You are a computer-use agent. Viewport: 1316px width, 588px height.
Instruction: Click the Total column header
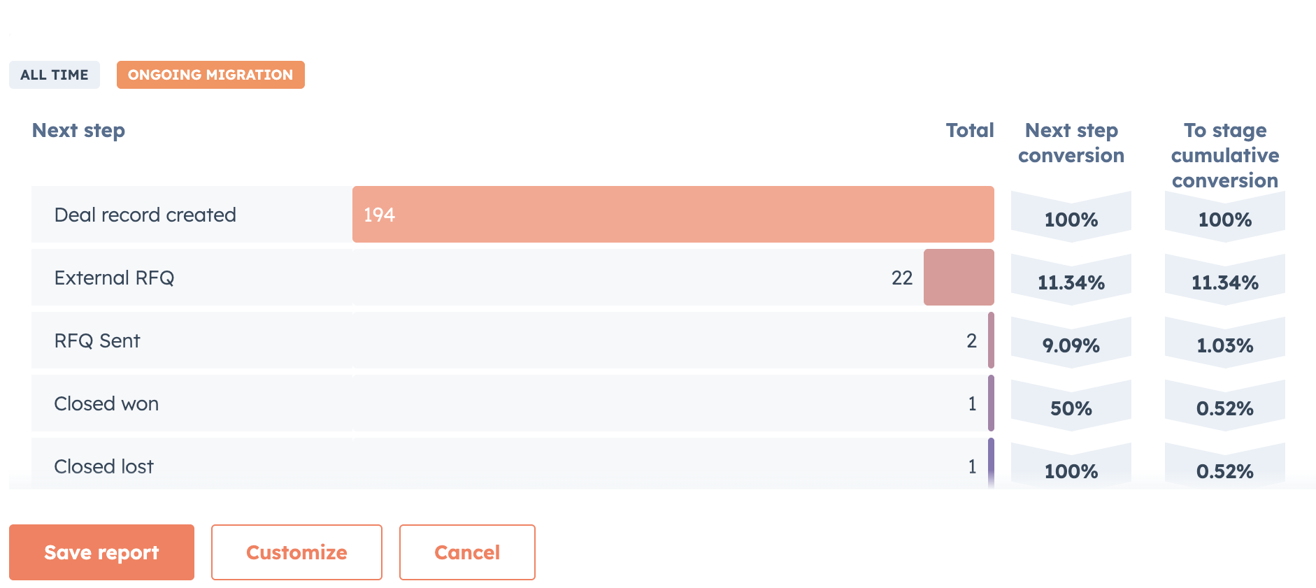[969, 131]
